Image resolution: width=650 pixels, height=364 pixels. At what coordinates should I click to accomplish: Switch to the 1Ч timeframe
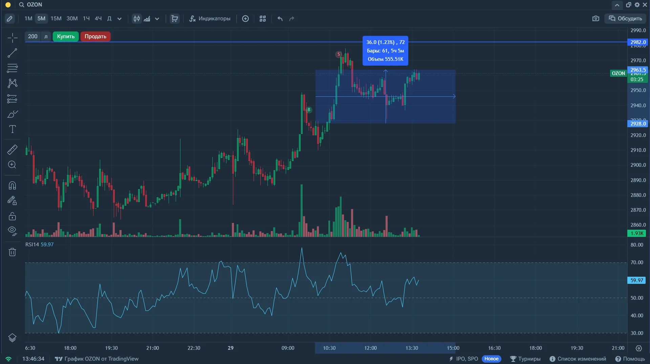coord(86,19)
